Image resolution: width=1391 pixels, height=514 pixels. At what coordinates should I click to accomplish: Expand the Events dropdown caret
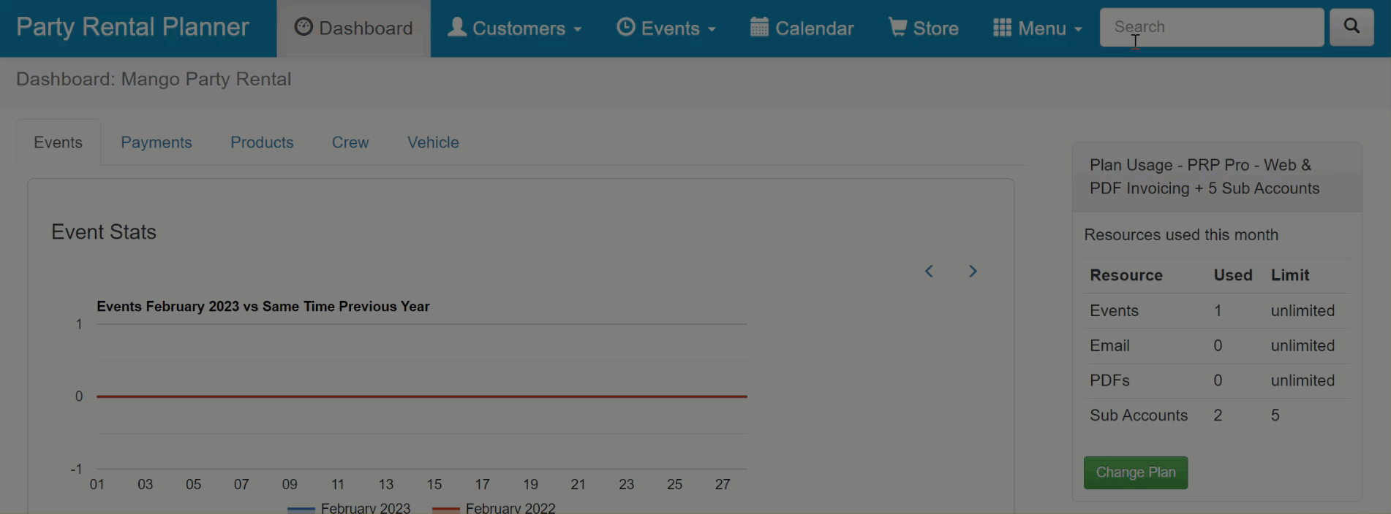tap(712, 29)
